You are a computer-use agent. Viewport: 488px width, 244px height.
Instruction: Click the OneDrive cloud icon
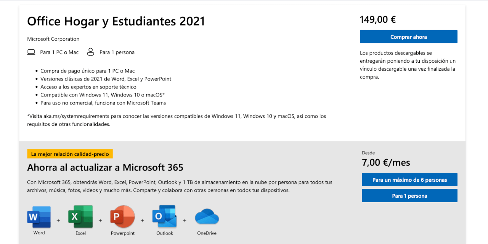coord(207,217)
